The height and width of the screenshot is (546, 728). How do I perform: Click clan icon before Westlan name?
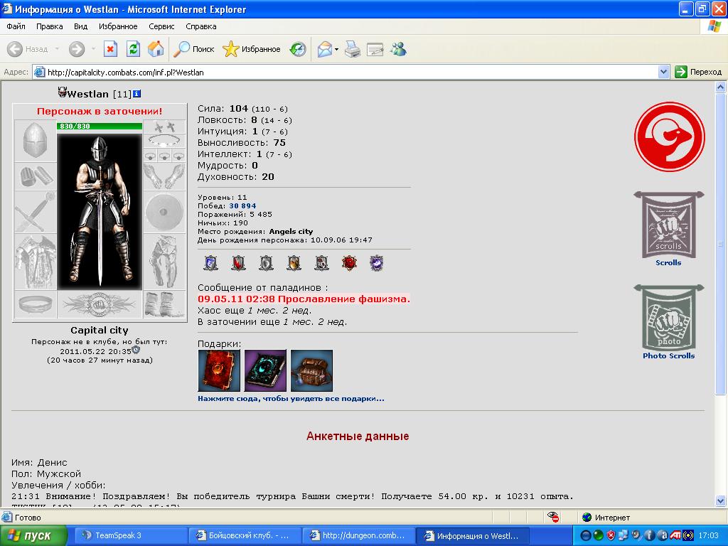pos(63,92)
